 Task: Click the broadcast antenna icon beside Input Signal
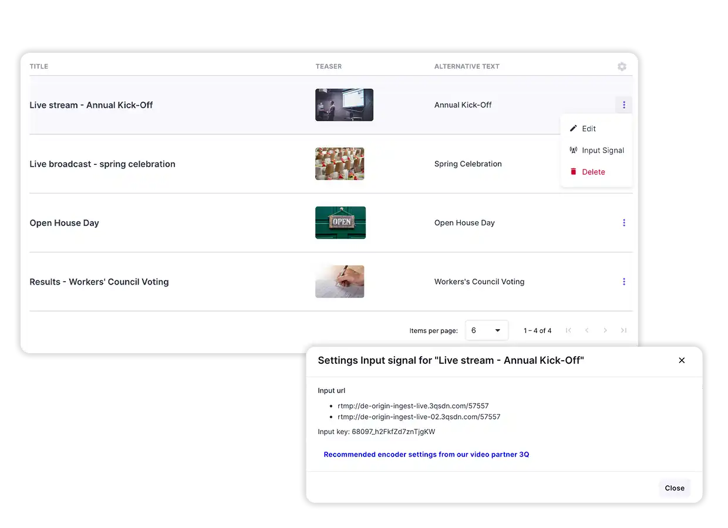(574, 150)
